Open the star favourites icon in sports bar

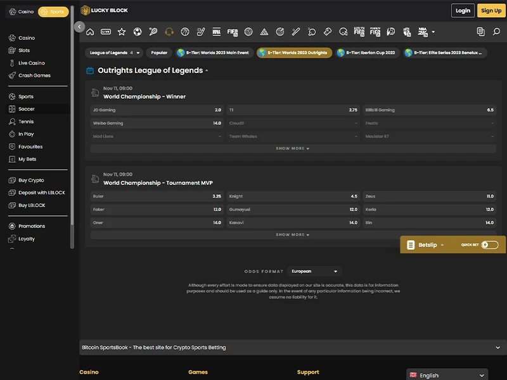(x=122, y=32)
